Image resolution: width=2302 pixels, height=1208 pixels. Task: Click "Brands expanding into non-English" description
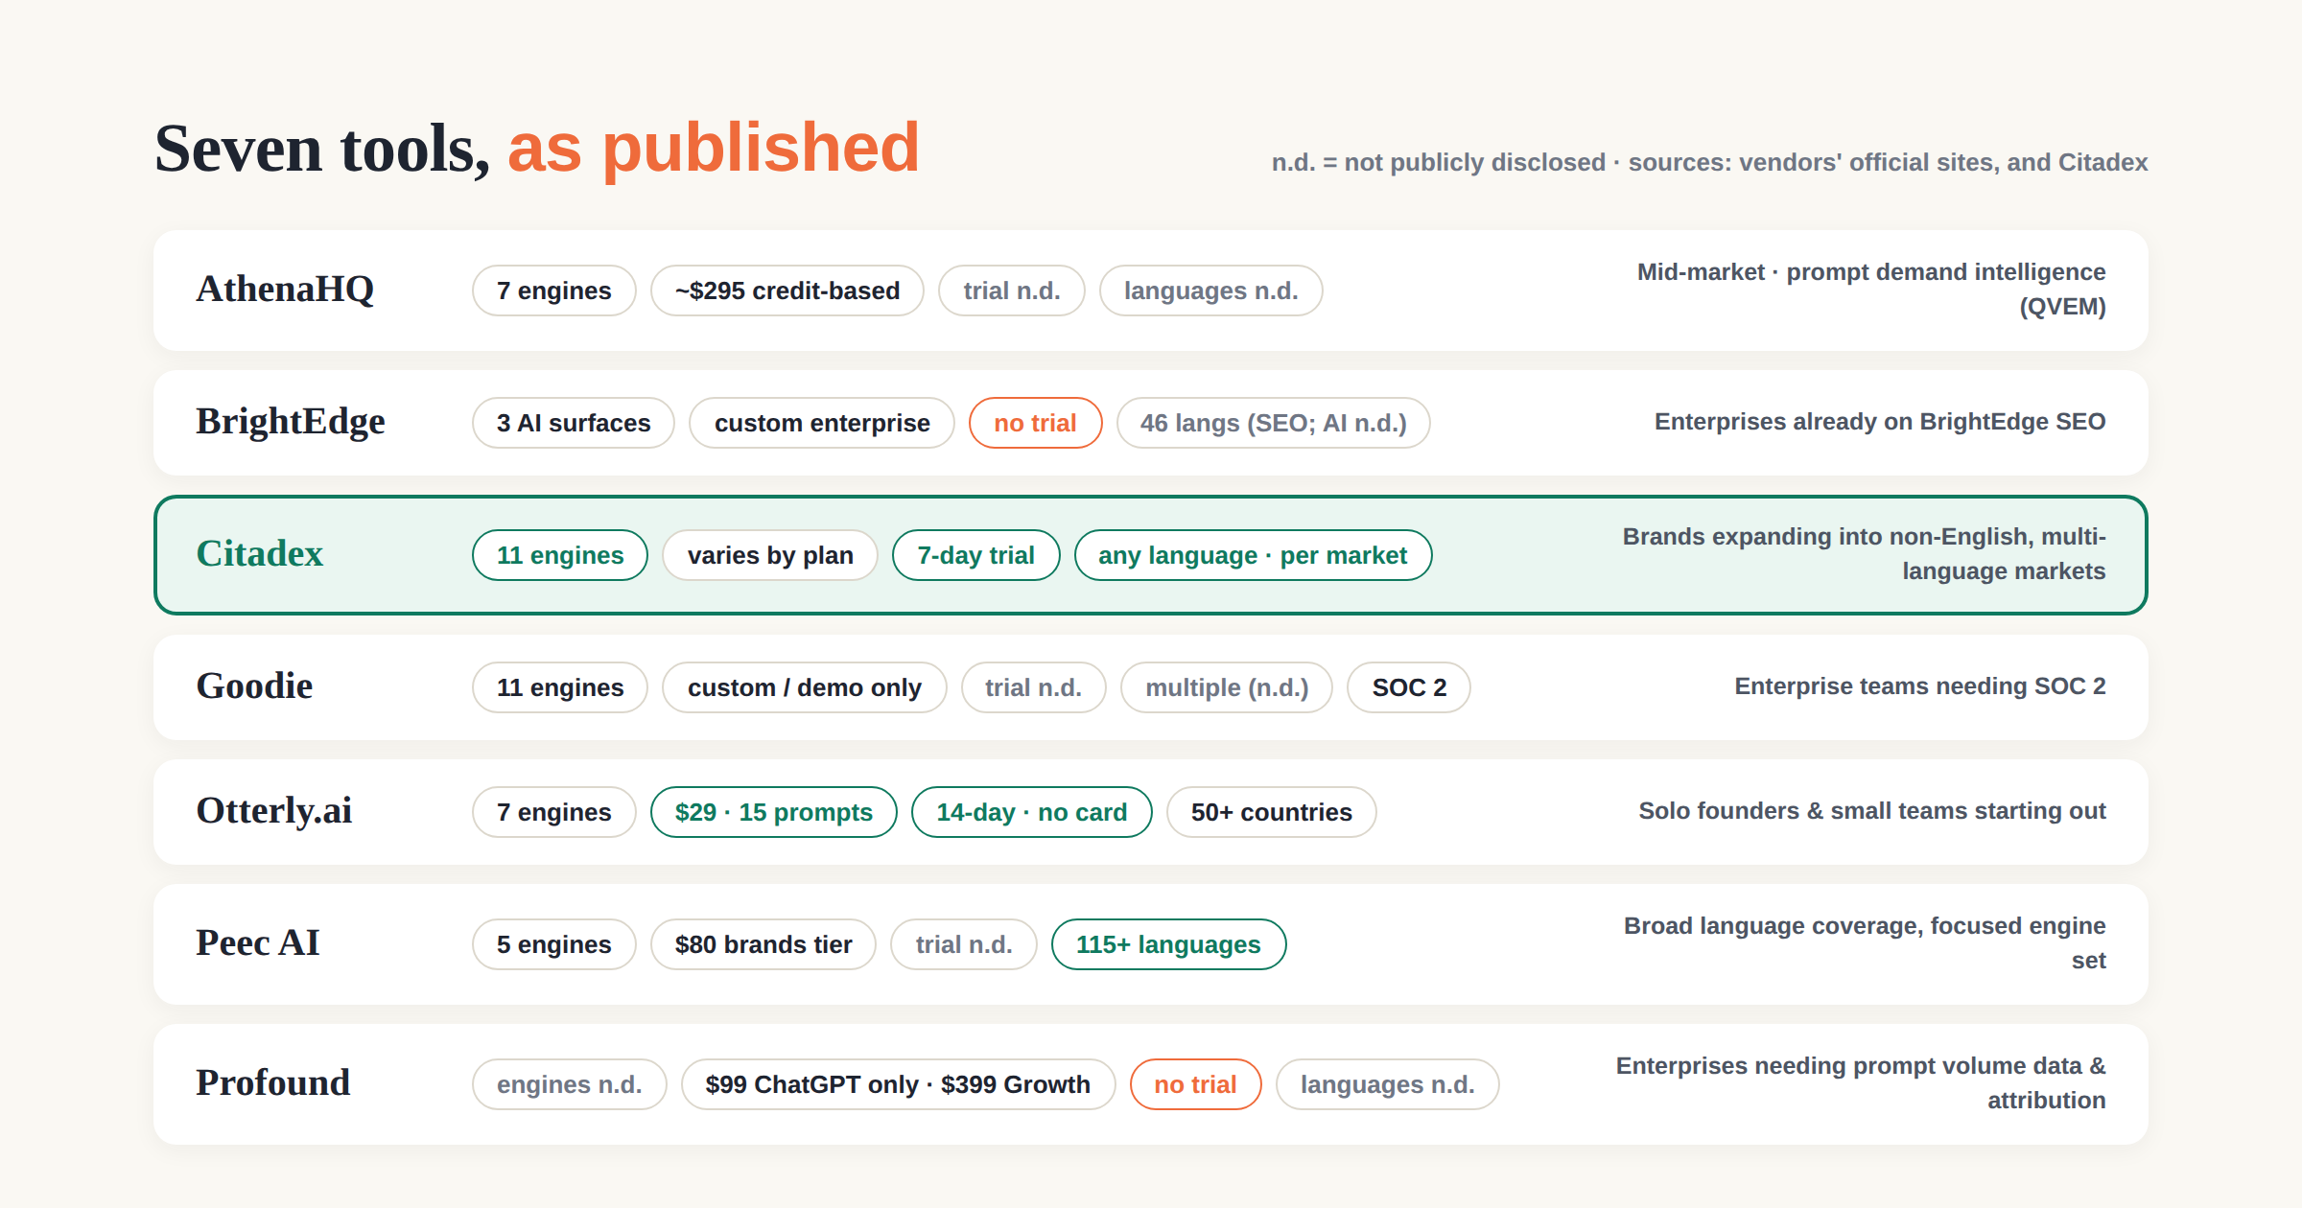pos(1864,554)
